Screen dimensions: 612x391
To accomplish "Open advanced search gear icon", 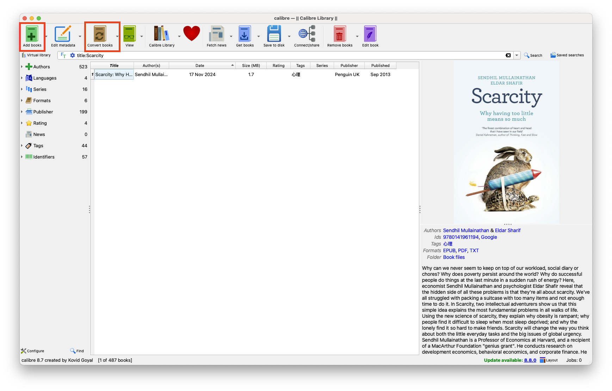I will pos(73,55).
